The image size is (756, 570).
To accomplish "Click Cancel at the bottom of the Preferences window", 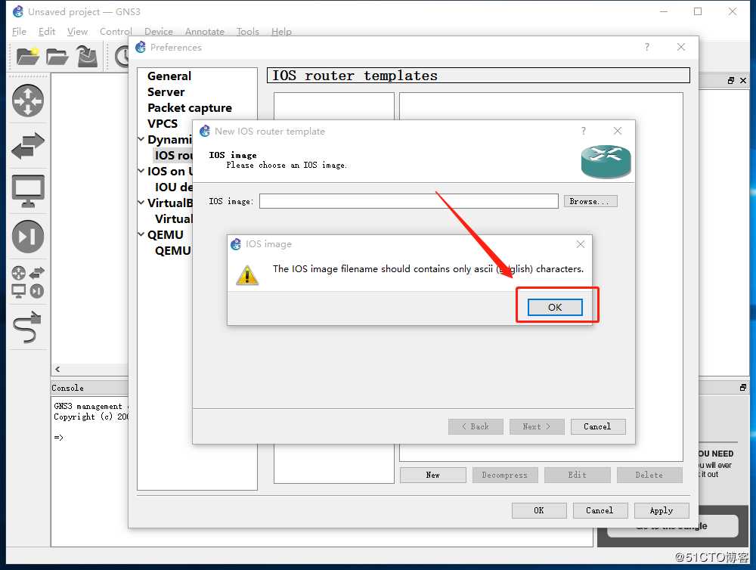I will click(600, 510).
